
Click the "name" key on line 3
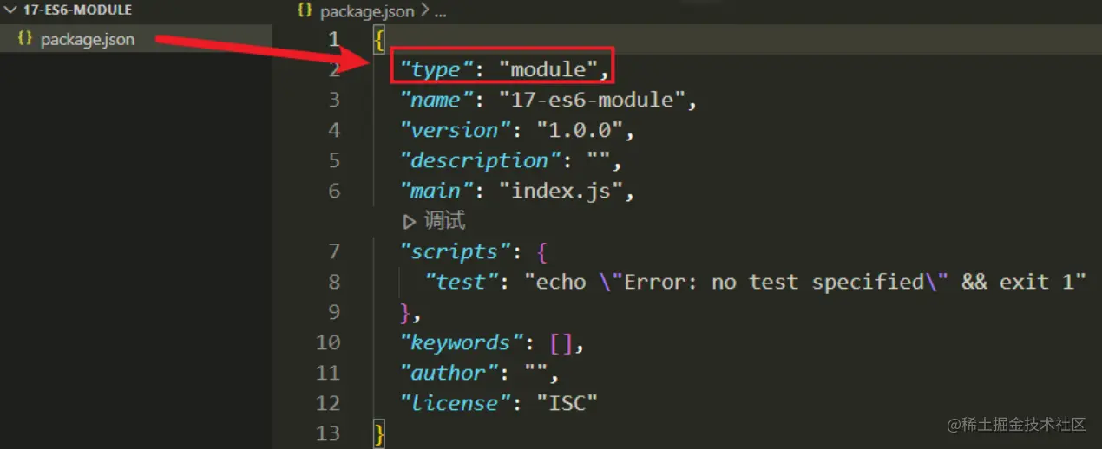436,101
